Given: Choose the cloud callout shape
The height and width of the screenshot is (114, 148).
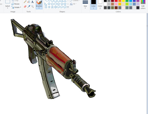Looking at the screenshot, I should coord(65,7).
